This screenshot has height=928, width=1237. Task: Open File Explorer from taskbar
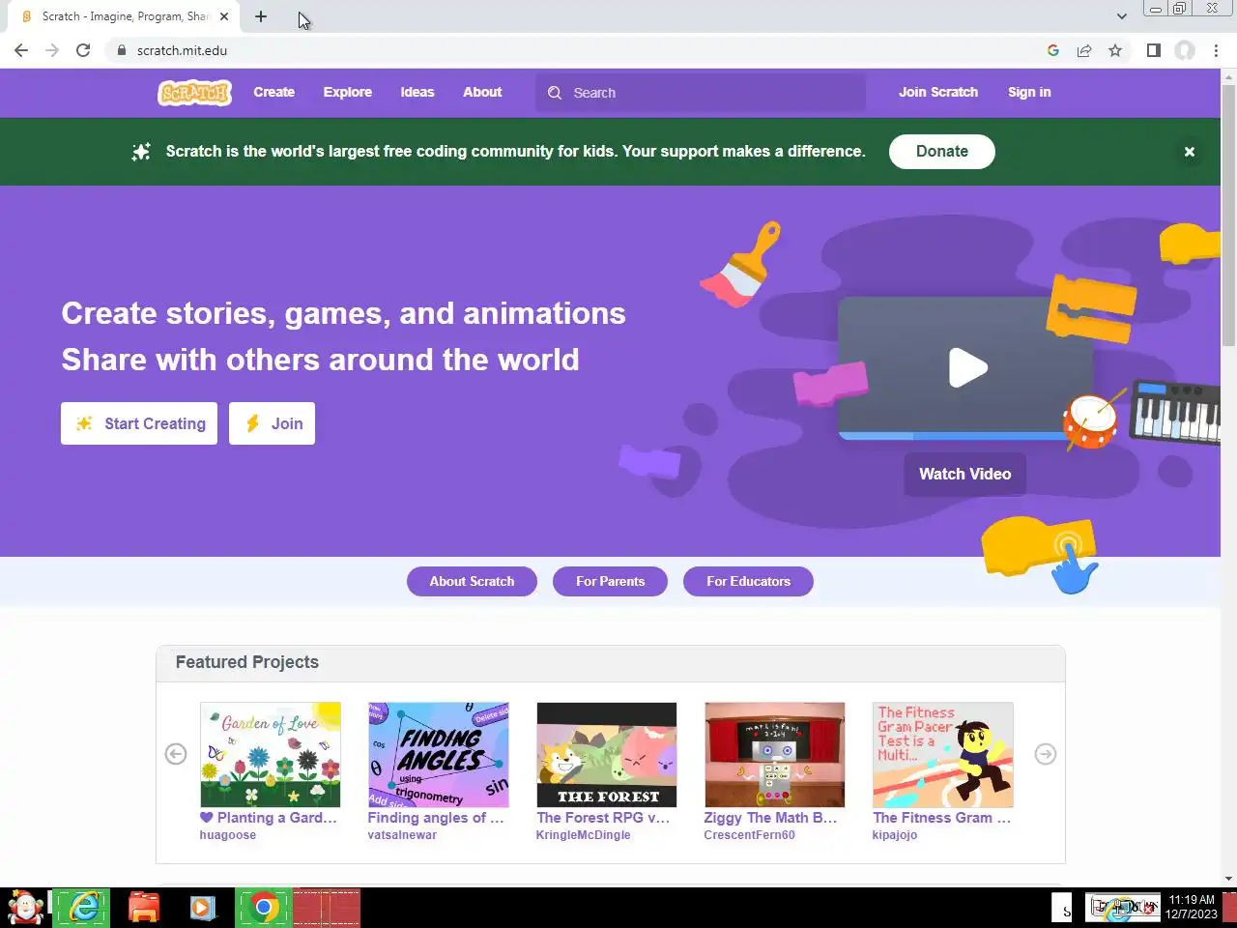click(143, 908)
